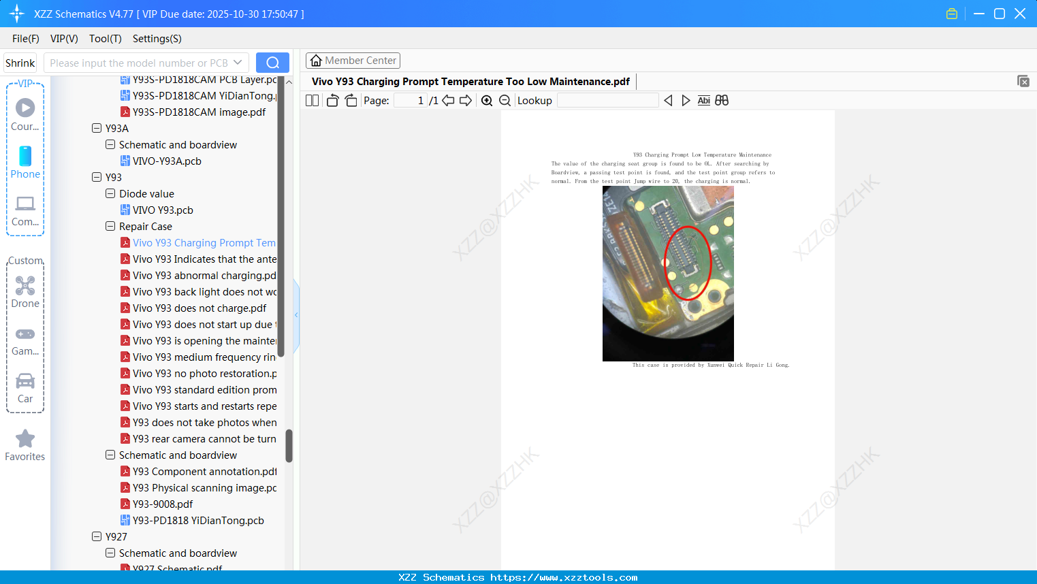The width and height of the screenshot is (1037, 584).
Task: Open the Game console category
Action: (x=25, y=340)
